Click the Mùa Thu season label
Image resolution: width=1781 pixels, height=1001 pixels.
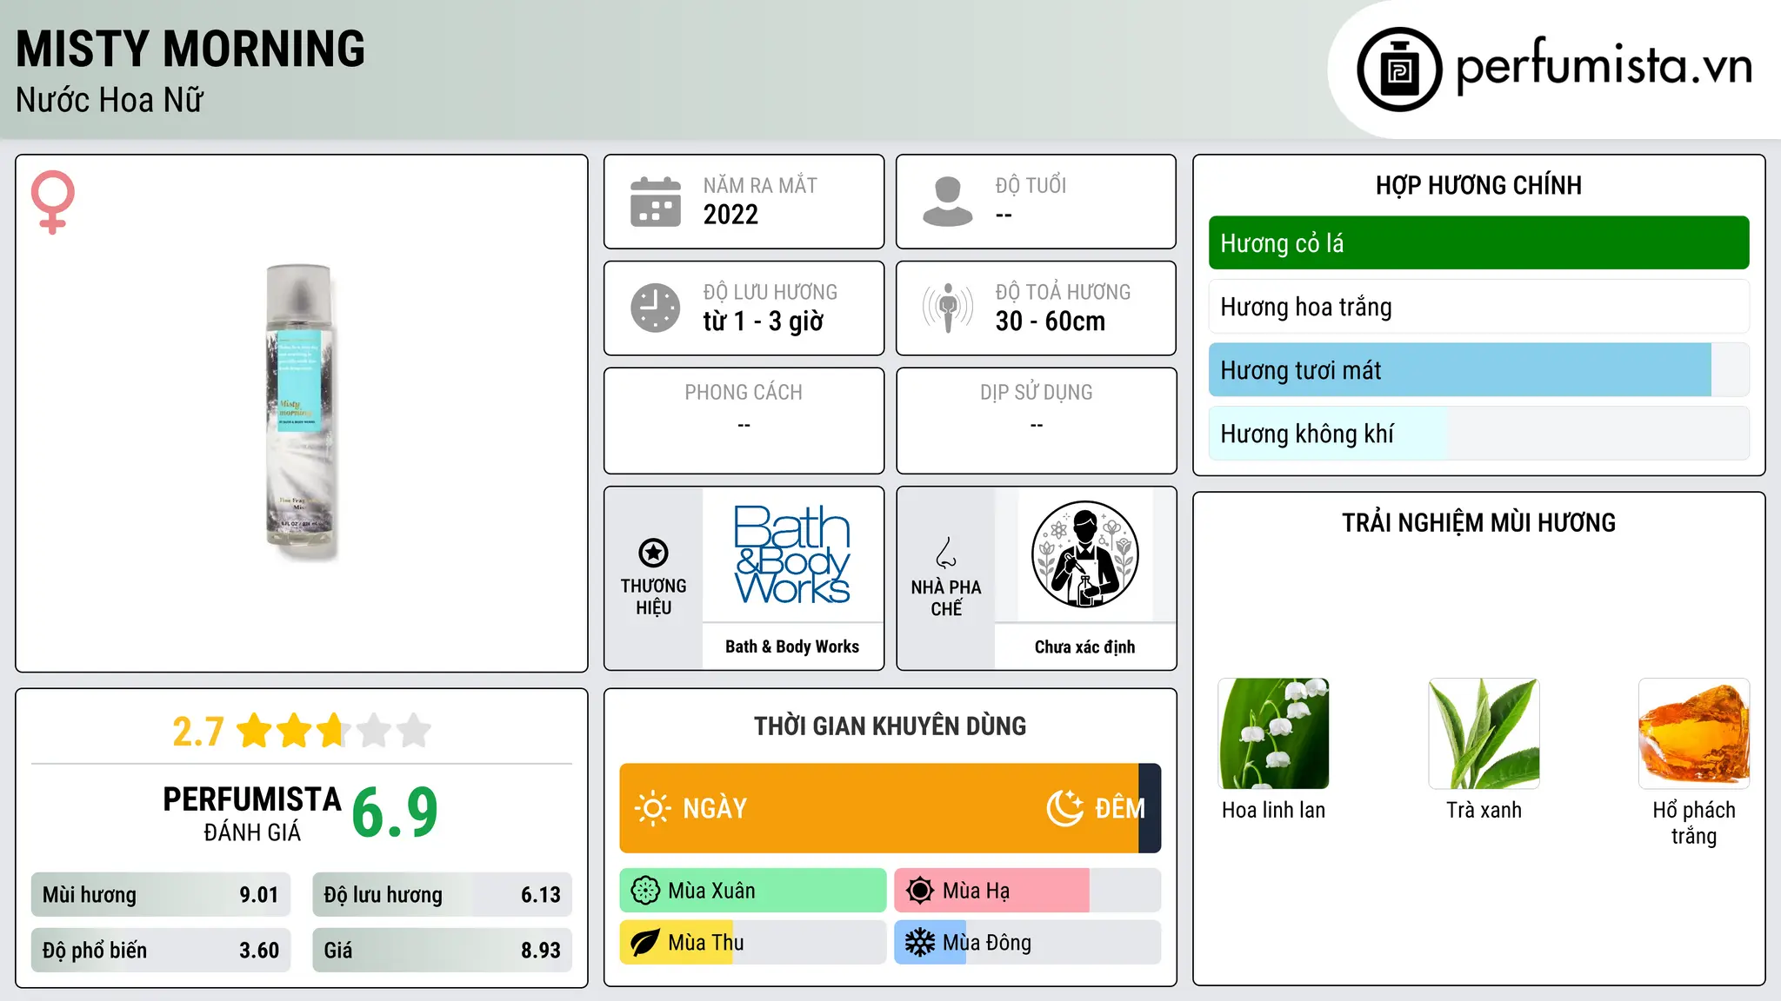pyautogui.click(x=706, y=943)
